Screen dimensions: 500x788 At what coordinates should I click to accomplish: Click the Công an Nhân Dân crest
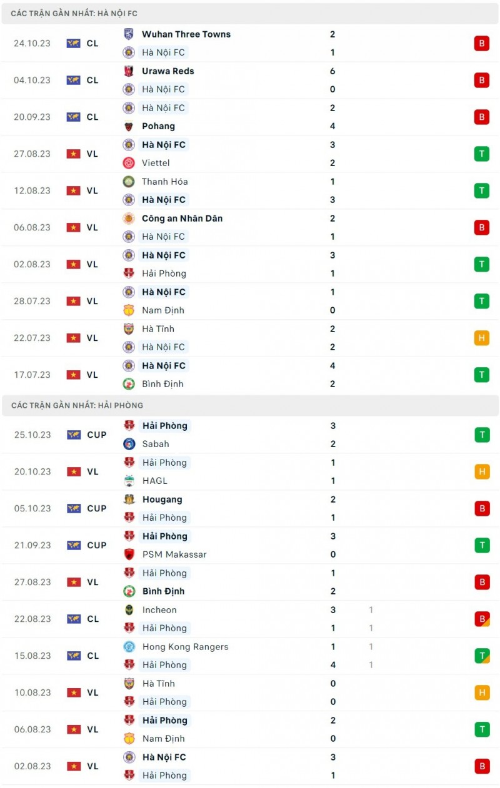pyautogui.click(x=129, y=219)
